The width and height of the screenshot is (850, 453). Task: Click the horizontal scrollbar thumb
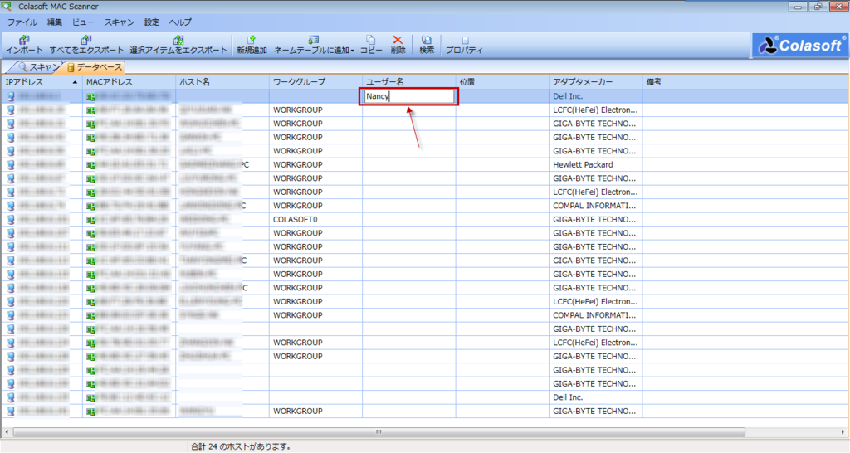[x=379, y=432]
